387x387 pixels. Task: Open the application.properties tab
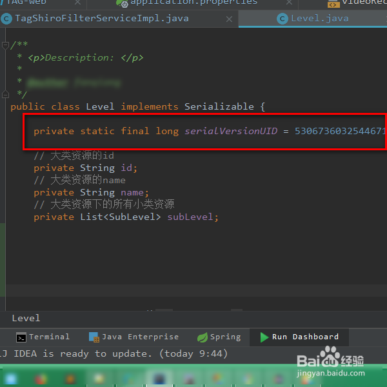193,3
